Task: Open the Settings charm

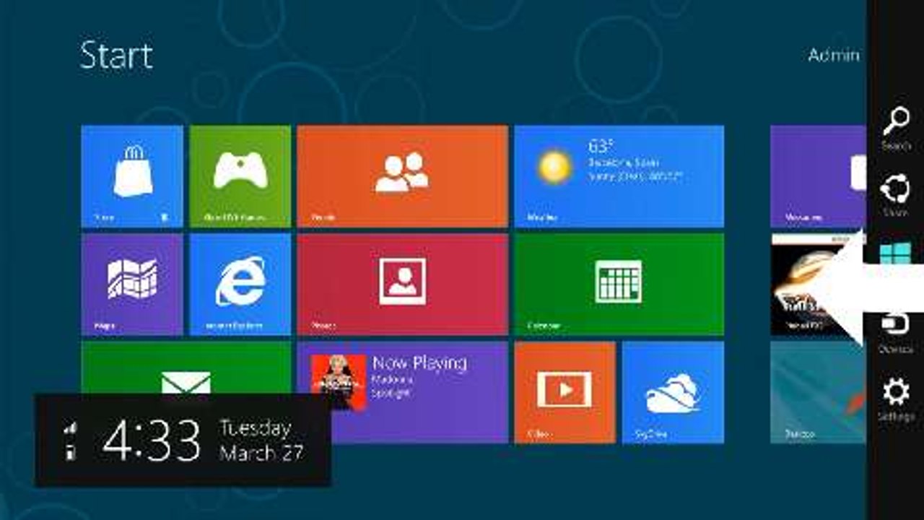Action: pyautogui.click(x=896, y=399)
